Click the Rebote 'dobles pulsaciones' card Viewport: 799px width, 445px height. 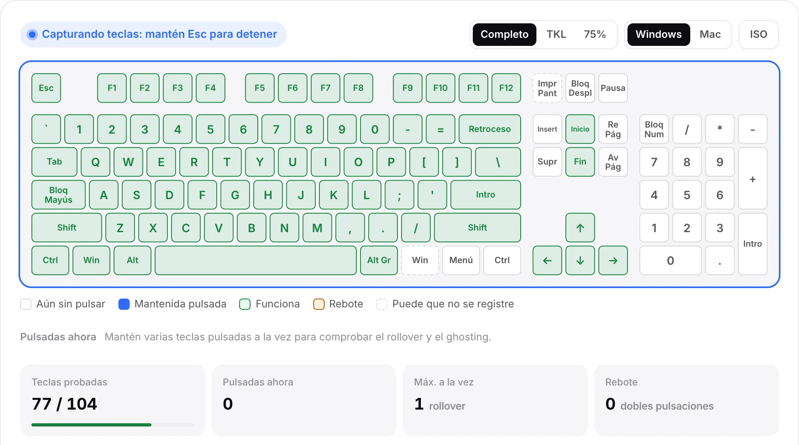tap(687, 400)
